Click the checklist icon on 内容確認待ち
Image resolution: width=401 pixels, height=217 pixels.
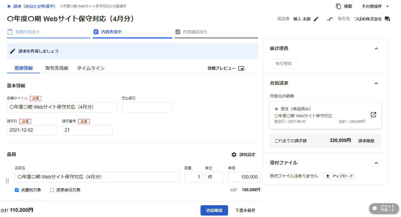point(178,32)
